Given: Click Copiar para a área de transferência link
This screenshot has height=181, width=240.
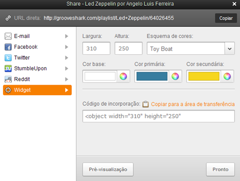Looking at the screenshot, I should (193, 104).
